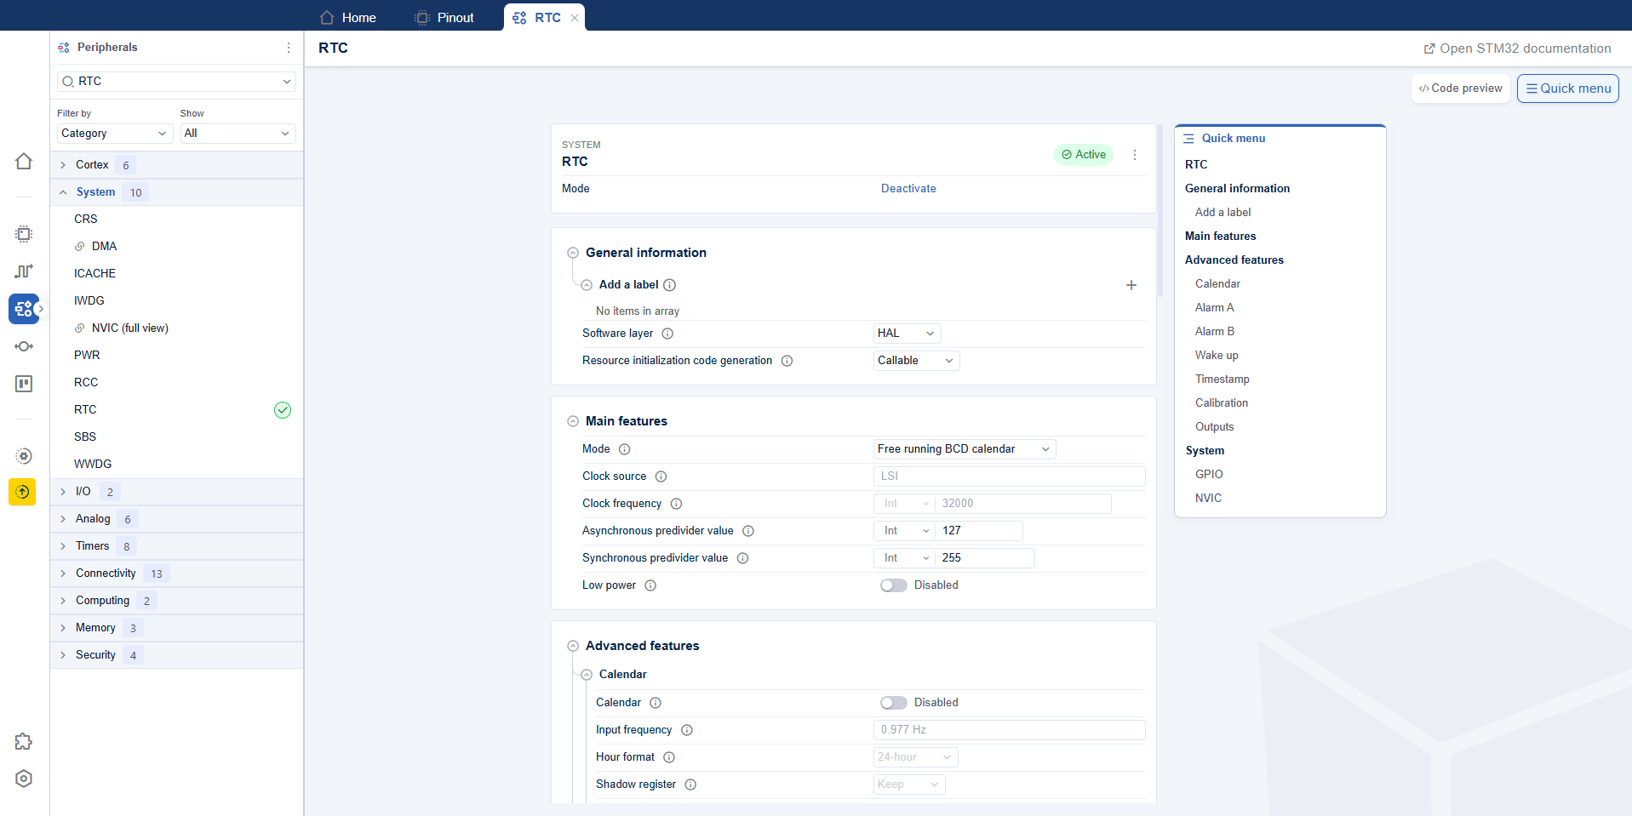Enable the Low power toggle
This screenshot has width=1632, height=816.
(893, 585)
